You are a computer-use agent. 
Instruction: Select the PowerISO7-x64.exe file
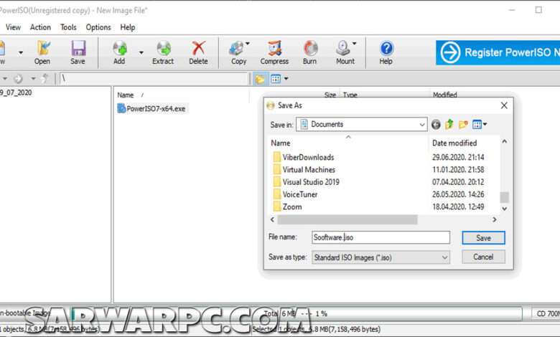coord(152,108)
